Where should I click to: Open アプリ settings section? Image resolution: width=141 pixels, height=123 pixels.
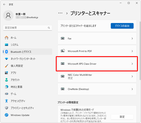[x=28, y=73]
